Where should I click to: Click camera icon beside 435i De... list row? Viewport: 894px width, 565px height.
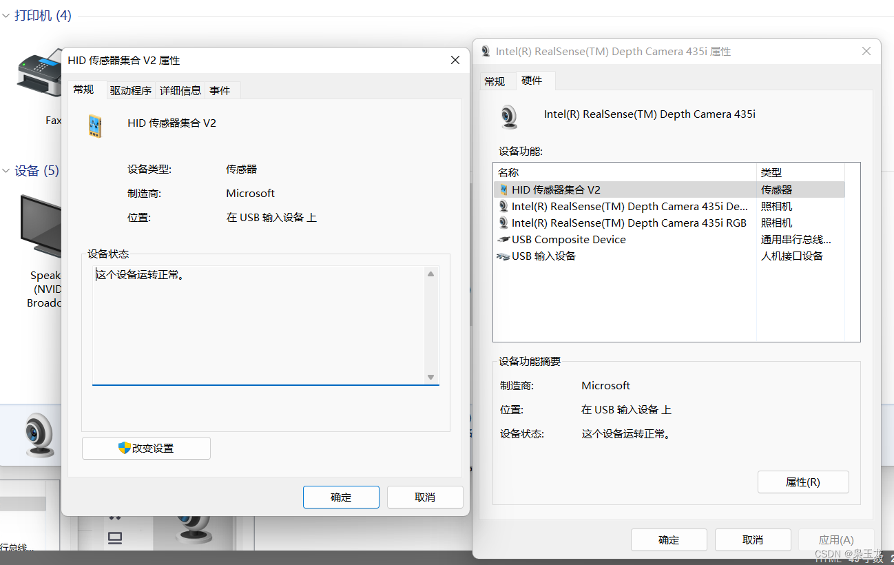point(503,206)
